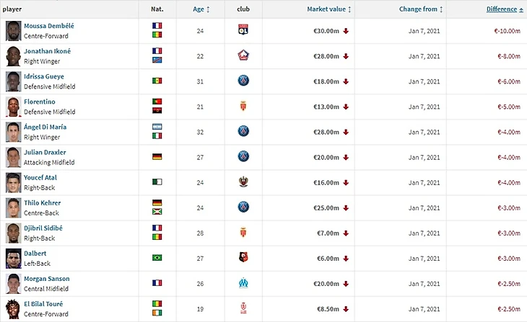
Task: Click Lyon club crest for Moussa Dembélé
Action: click(243, 31)
